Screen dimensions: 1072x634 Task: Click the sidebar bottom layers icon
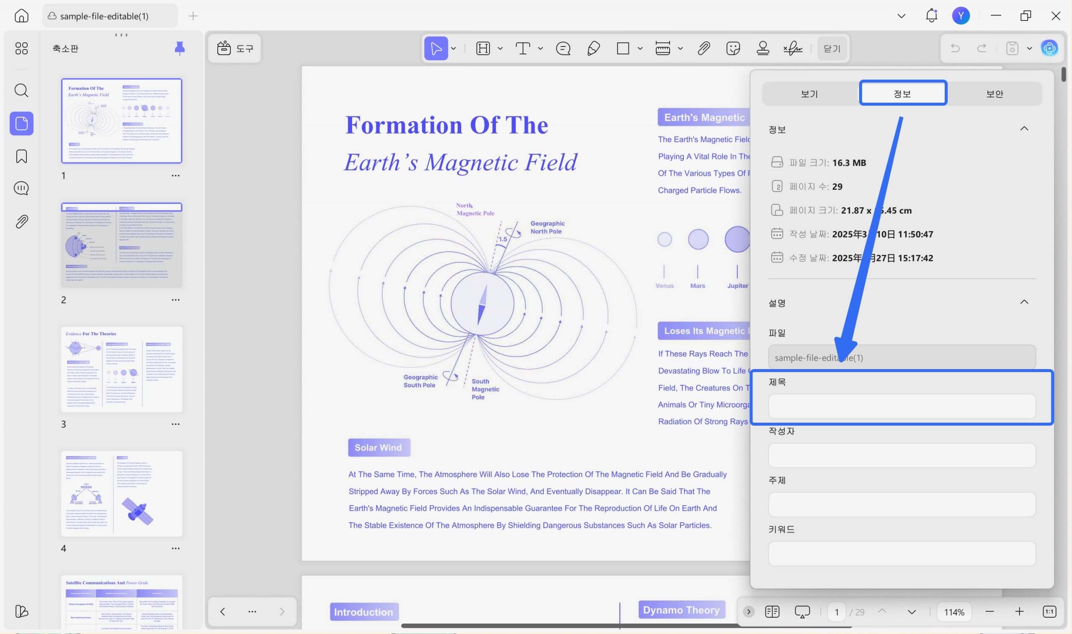(21, 611)
